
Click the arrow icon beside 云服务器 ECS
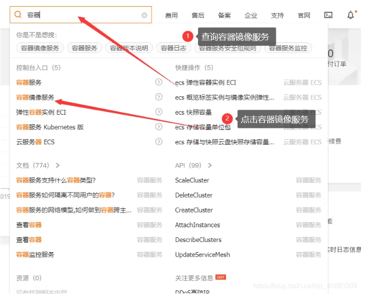159,142
